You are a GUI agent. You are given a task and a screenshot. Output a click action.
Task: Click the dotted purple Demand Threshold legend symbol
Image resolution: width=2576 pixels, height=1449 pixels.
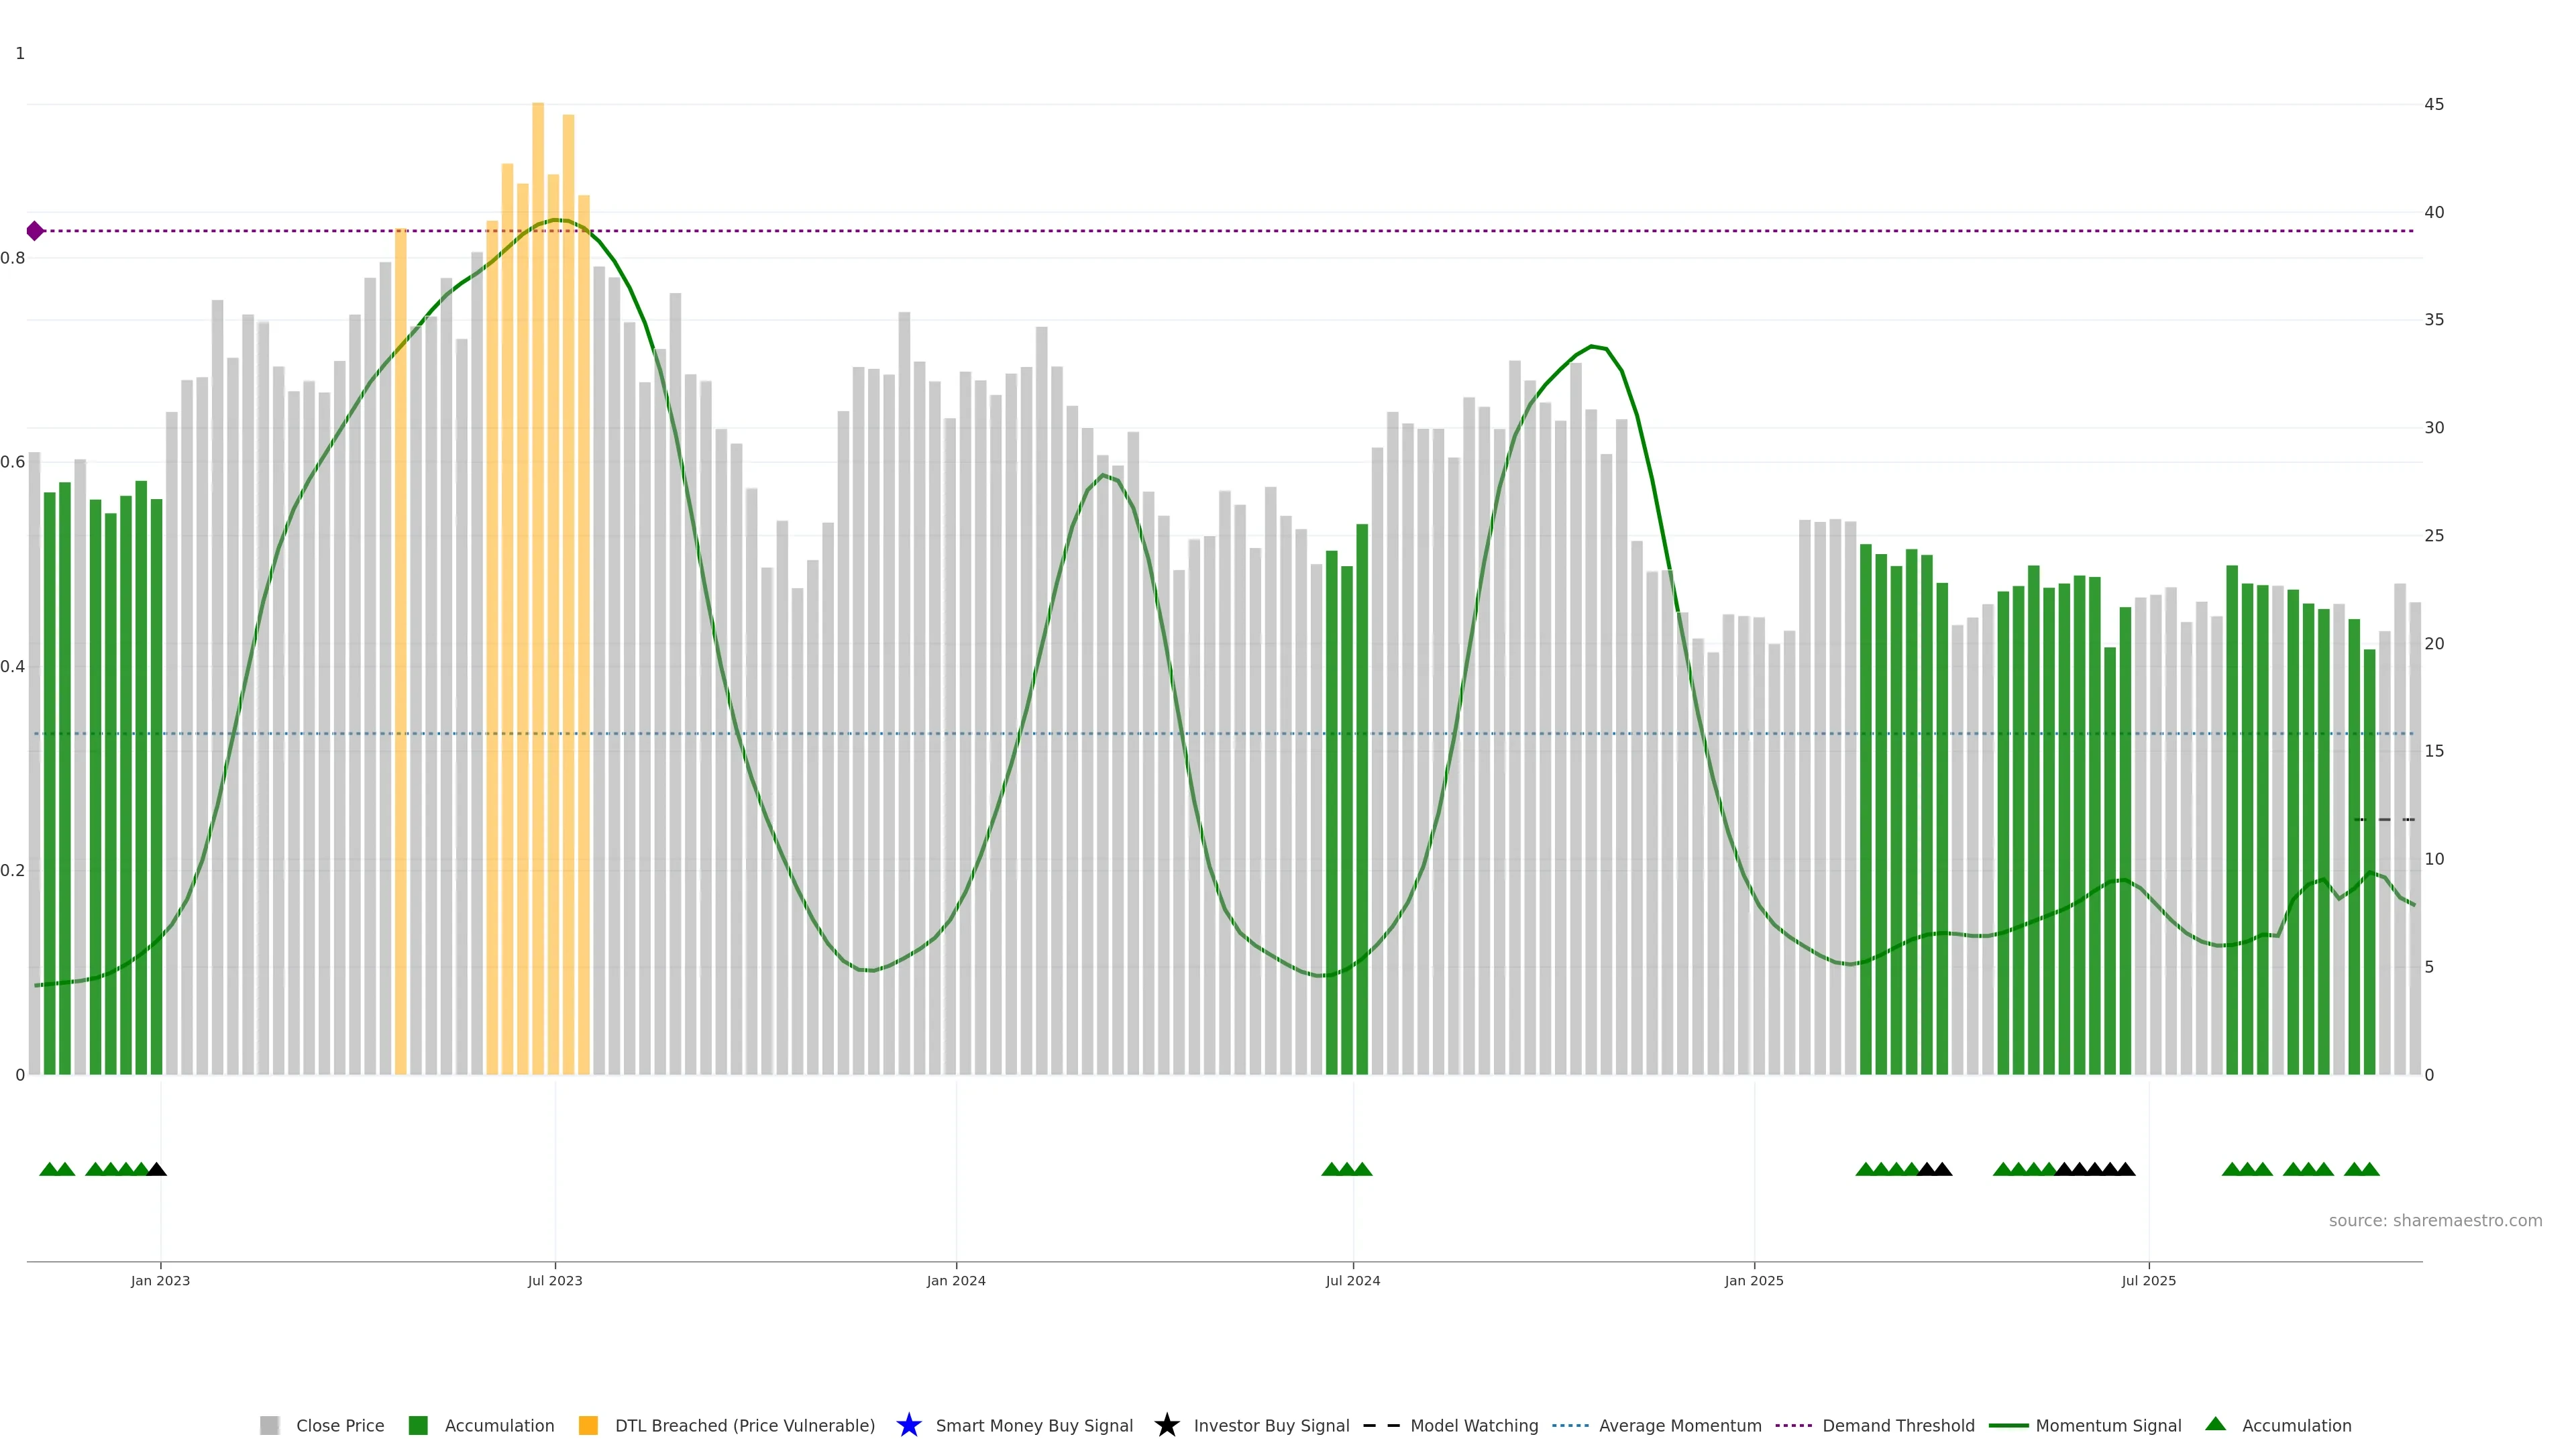[1793, 1425]
